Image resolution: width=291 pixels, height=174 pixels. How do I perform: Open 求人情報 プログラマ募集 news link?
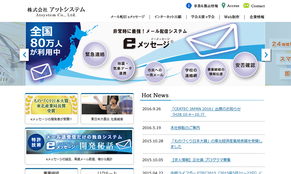click(x=200, y=160)
